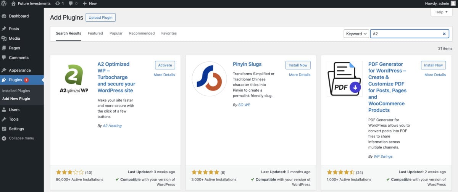Image resolution: width=458 pixels, height=192 pixels.
Task: Open the Posts pushpin icon
Action: pos(4,29)
